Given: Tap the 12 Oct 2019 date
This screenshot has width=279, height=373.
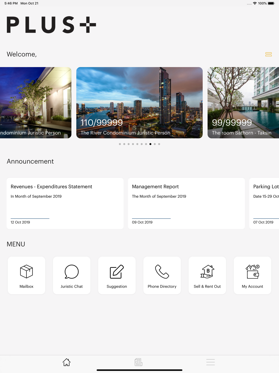Looking at the screenshot, I should pos(20,222).
